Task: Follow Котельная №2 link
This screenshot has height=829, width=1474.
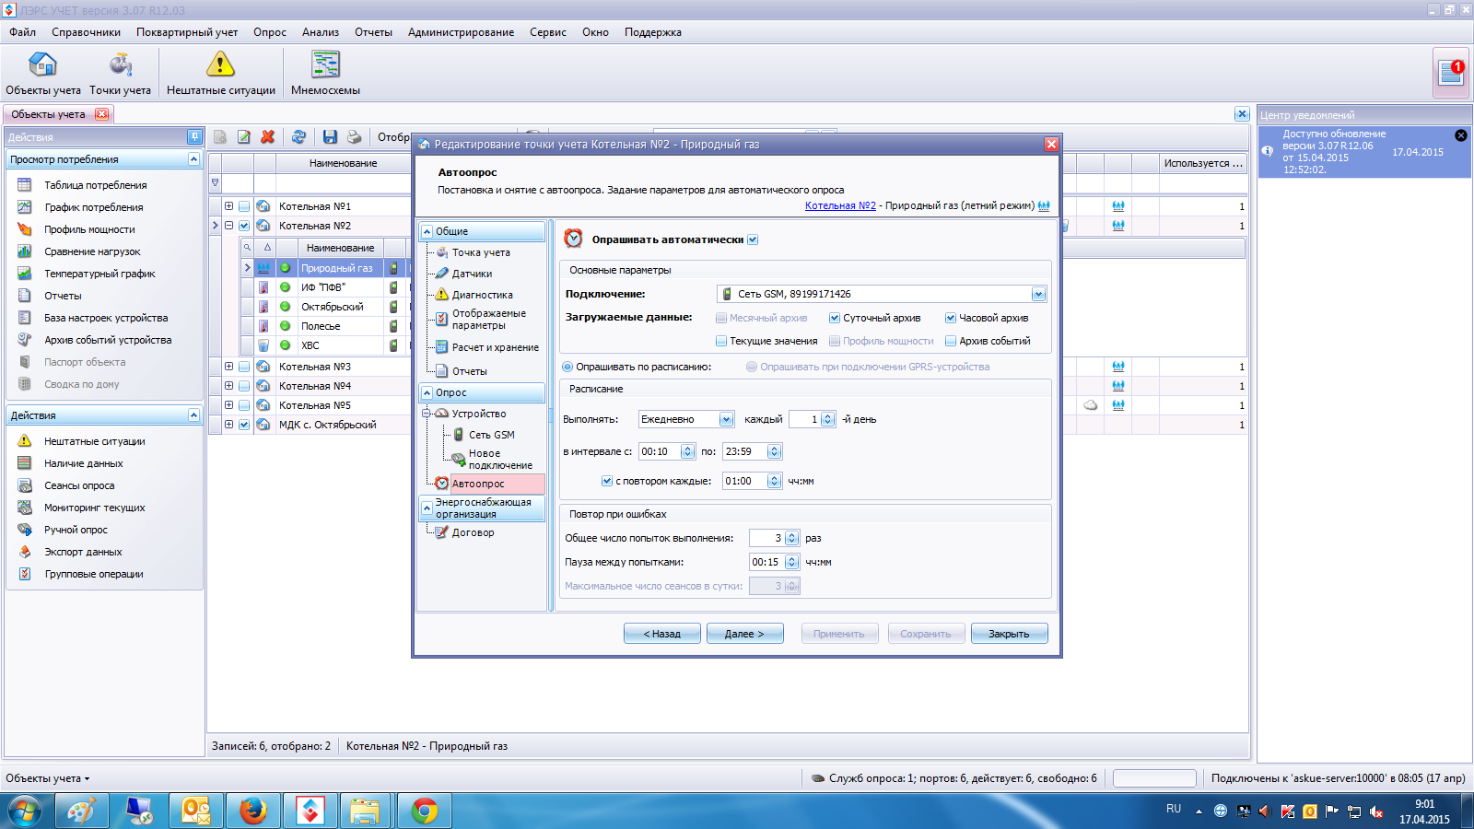Action: tap(840, 205)
